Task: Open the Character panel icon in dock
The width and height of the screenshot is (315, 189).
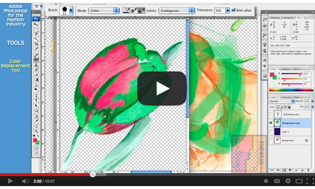Action: coord(265,60)
